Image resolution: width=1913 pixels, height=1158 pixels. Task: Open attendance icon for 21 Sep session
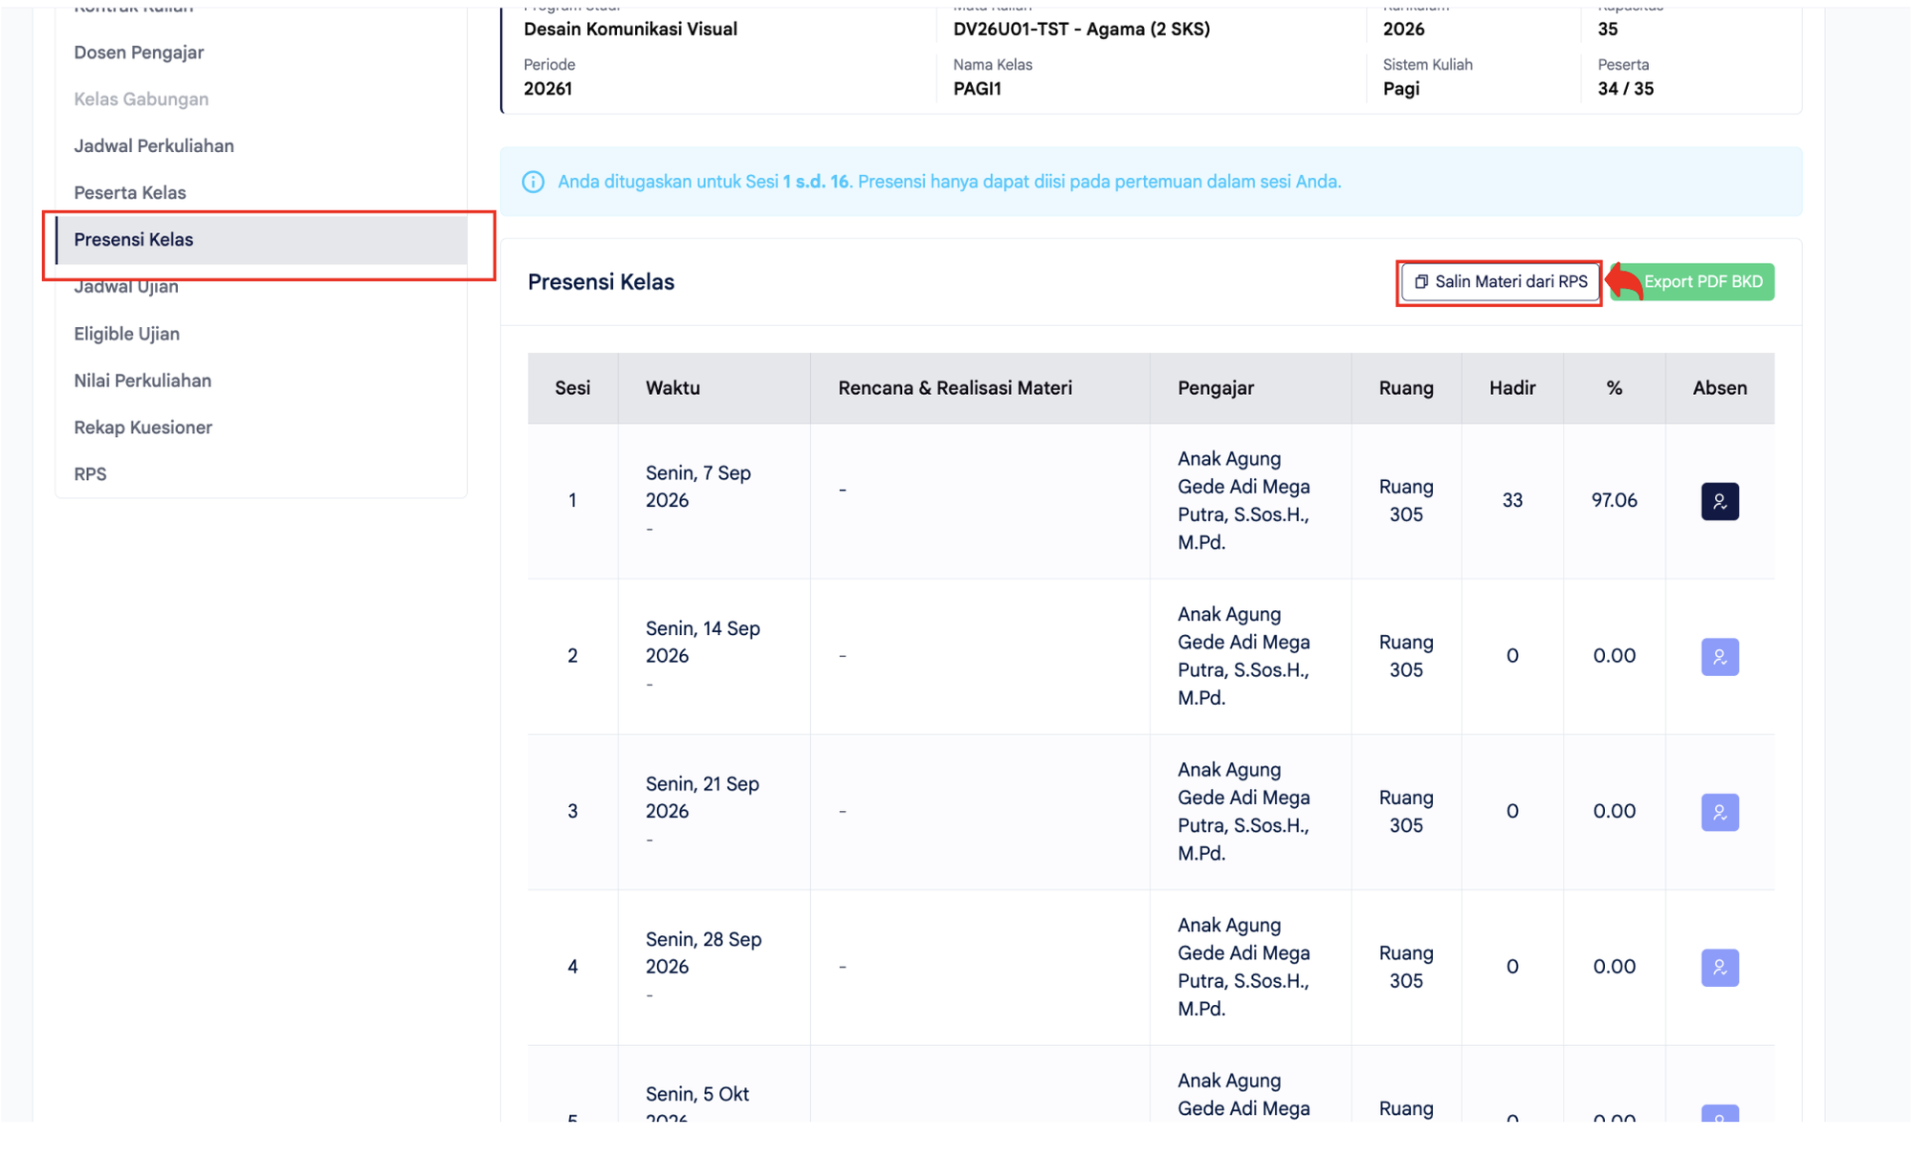pos(1719,812)
